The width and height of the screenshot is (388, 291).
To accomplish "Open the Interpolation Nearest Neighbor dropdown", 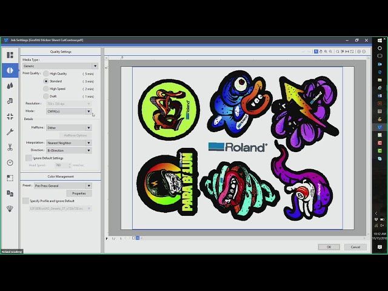I will 69,142.
